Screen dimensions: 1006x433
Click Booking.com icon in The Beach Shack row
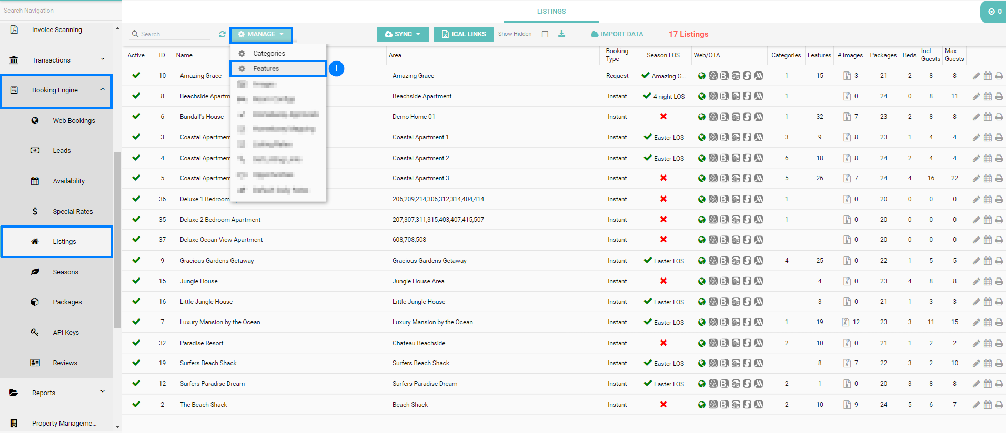[725, 405]
